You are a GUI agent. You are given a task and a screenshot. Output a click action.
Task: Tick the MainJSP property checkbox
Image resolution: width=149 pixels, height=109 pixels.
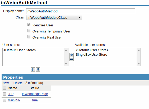[4, 100]
